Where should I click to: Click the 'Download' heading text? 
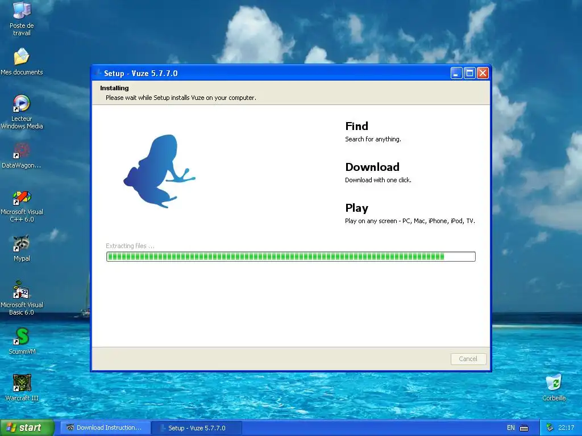372,167
